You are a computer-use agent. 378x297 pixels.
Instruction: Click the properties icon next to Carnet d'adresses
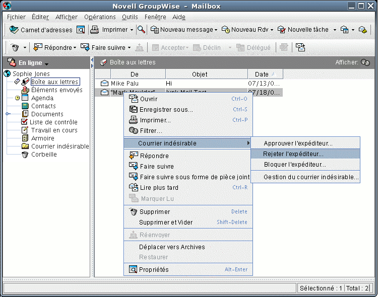point(81,30)
